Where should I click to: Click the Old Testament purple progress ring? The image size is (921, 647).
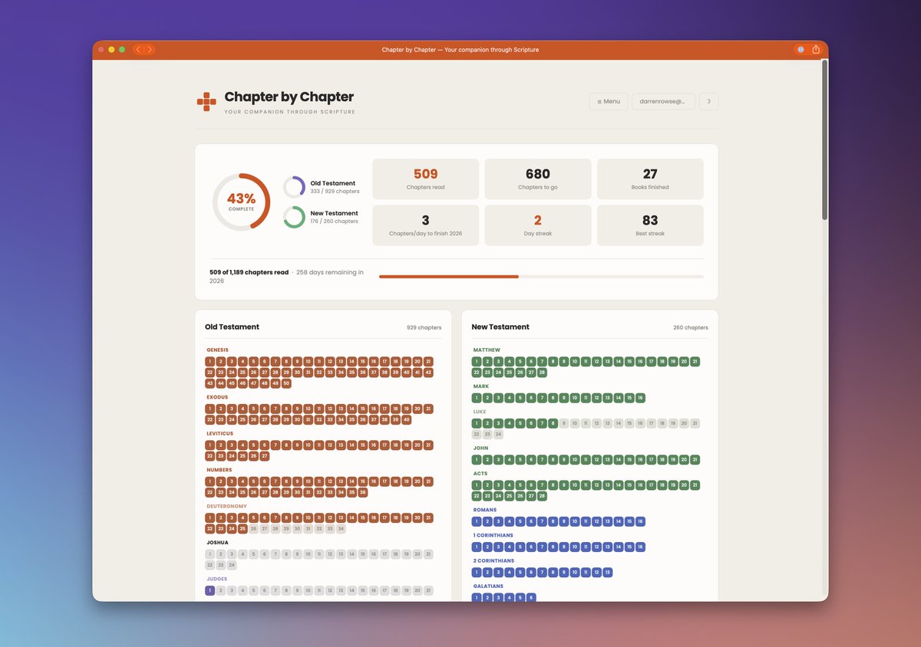295,187
